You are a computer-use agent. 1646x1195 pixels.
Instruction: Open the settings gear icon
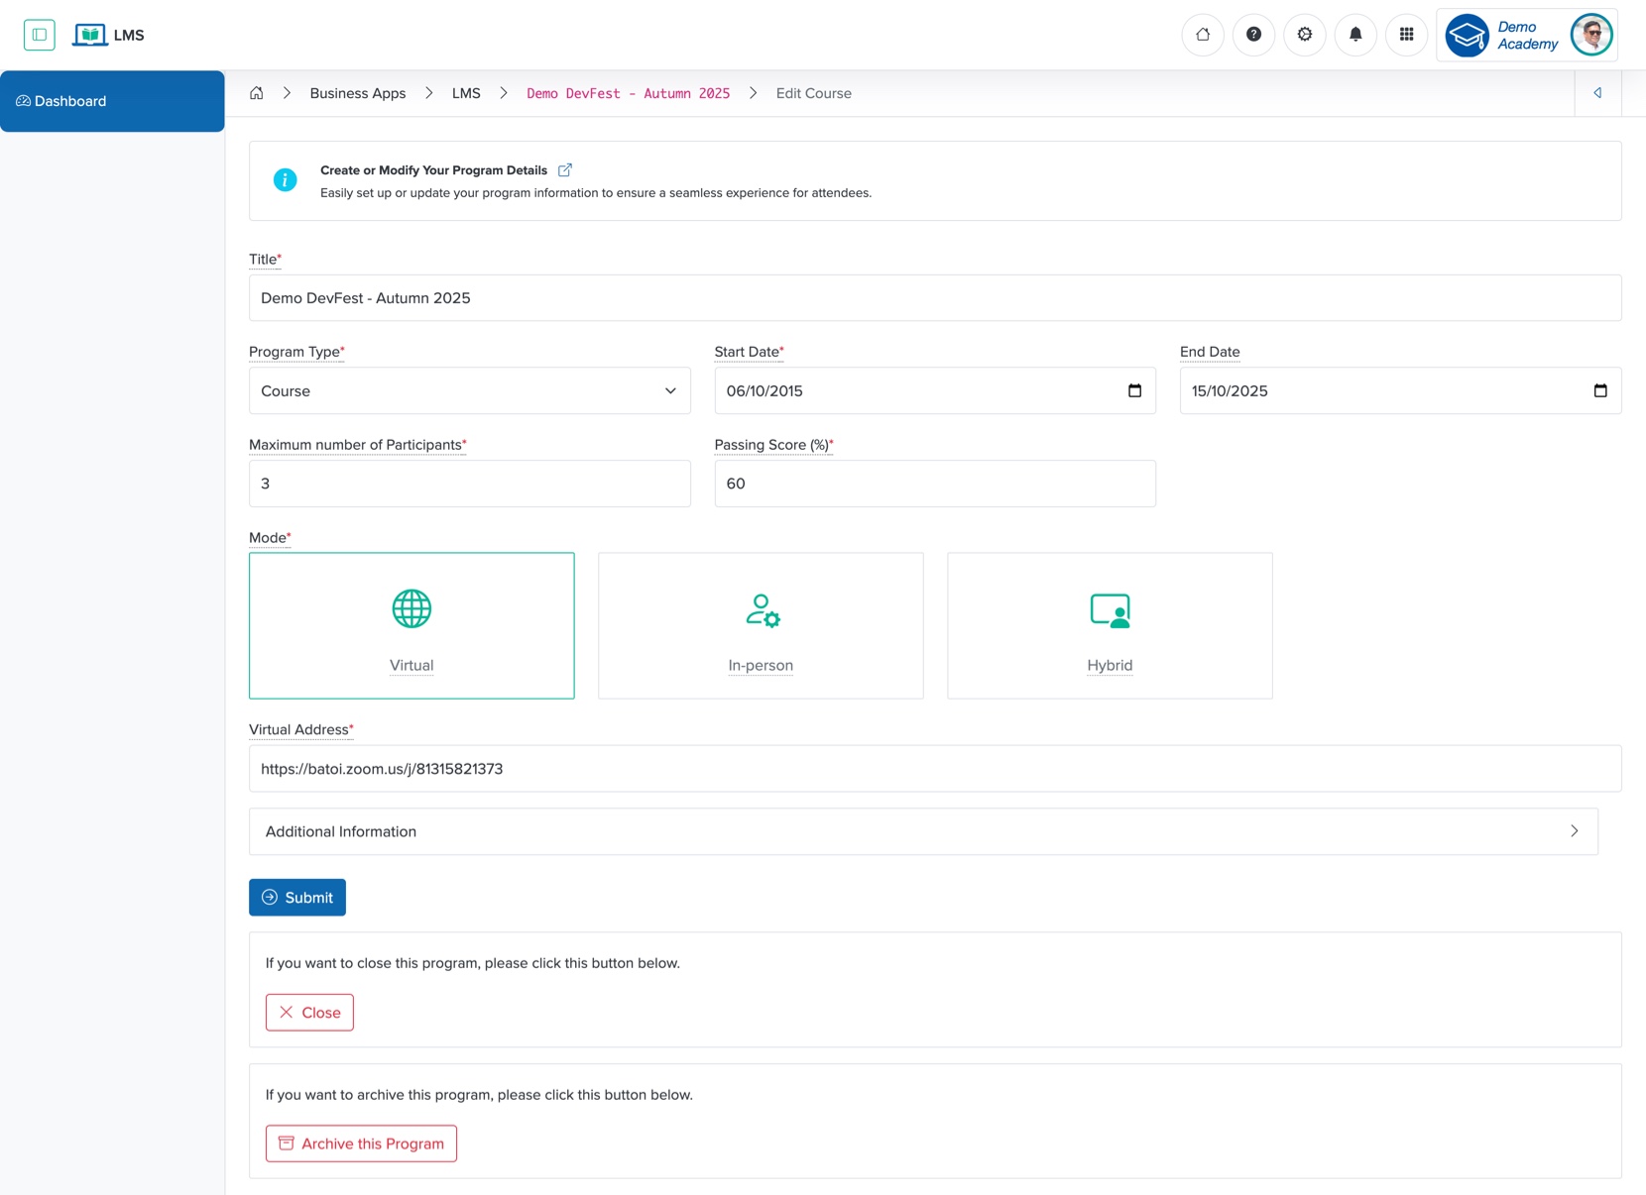coord(1304,35)
